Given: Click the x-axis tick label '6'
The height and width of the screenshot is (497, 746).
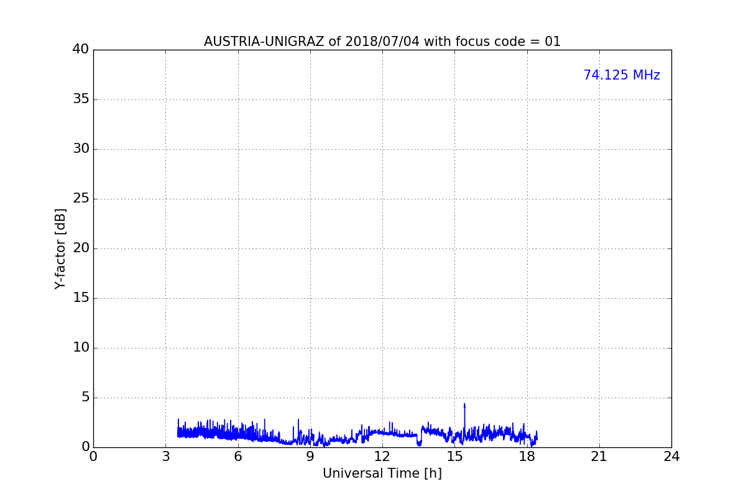Looking at the screenshot, I should (237, 457).
